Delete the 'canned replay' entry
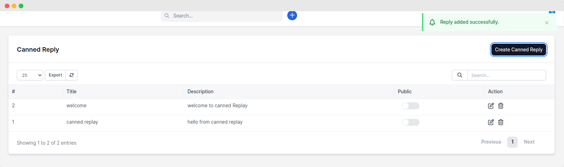The height and width of the screenshot is (167, 564). (x=501, y=122)
